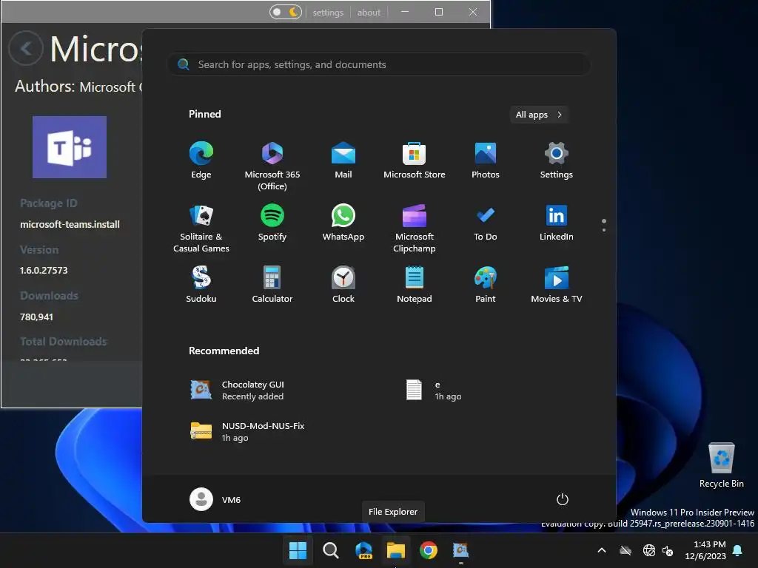The height and width of the screenshot is (568, 758).
Task: Open the To Do app
Action: tap(486, 223)
